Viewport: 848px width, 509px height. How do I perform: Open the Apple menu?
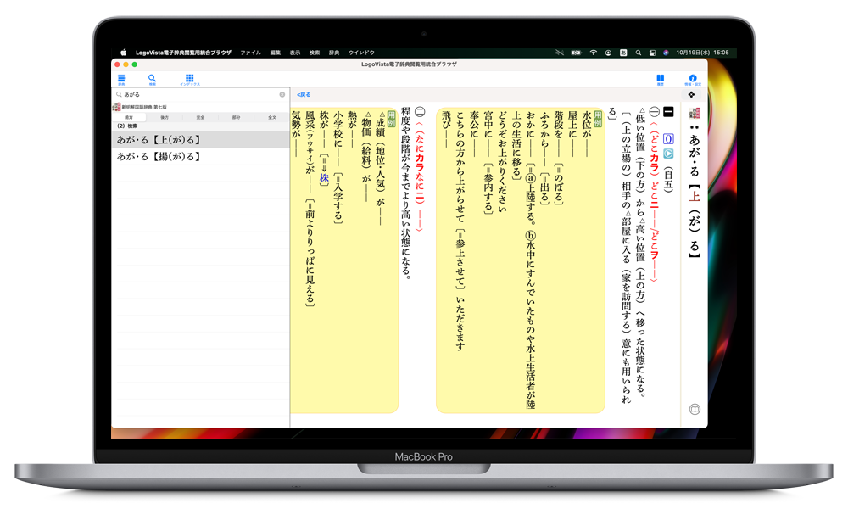click(x=123, y=53)
